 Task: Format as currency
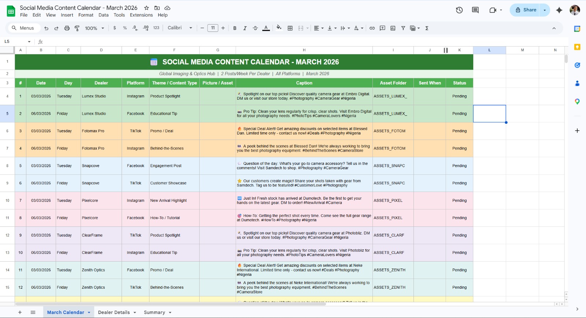(115, 28)
